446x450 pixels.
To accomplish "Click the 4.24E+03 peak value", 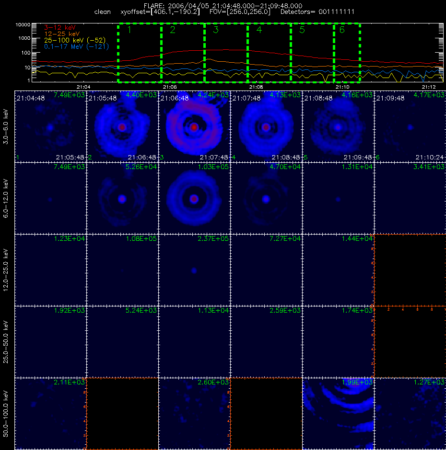I will [x=213, y=95].
